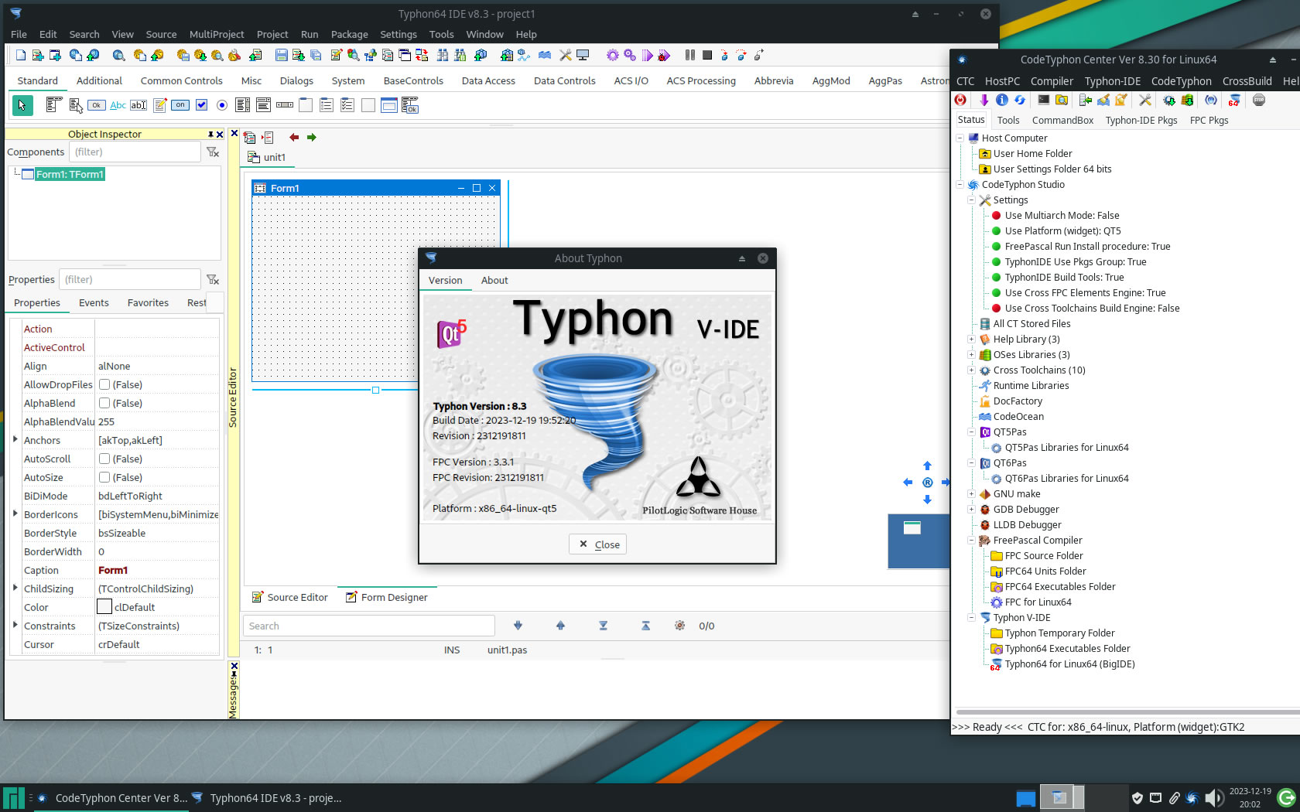
Task: Select the arrow selection tool in component palette
Action: click(22, 105)
